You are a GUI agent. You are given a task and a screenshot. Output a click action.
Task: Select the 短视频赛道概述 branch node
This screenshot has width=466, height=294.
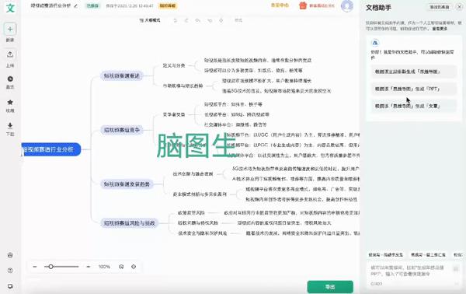pos(122,76)
